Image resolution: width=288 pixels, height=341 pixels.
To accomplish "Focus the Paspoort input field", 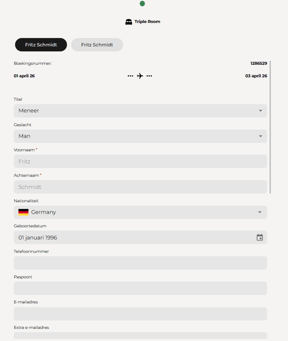I will [141, 288].
